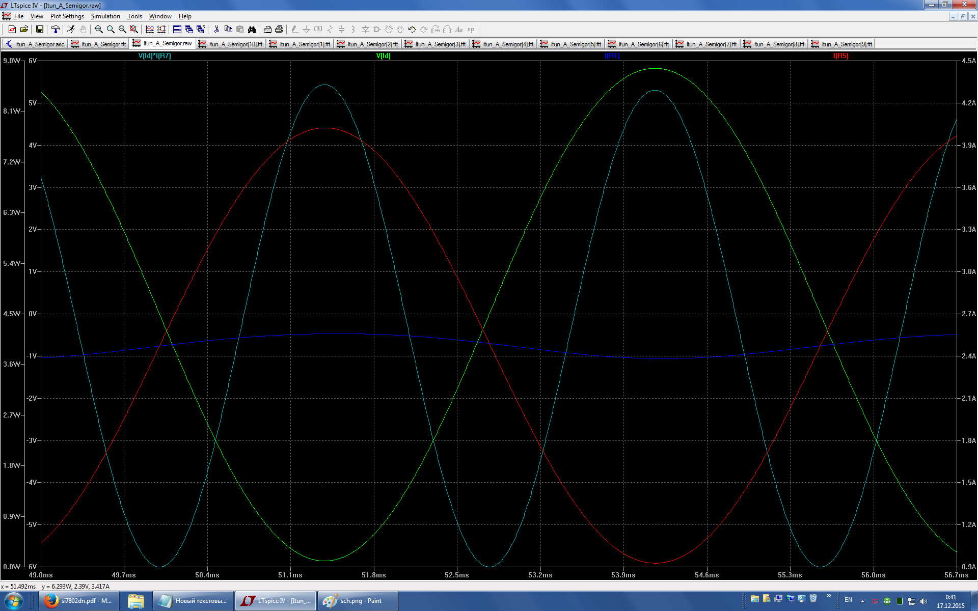
Task: Click the binoculars Find icon
Action: (x=252, y=30)
